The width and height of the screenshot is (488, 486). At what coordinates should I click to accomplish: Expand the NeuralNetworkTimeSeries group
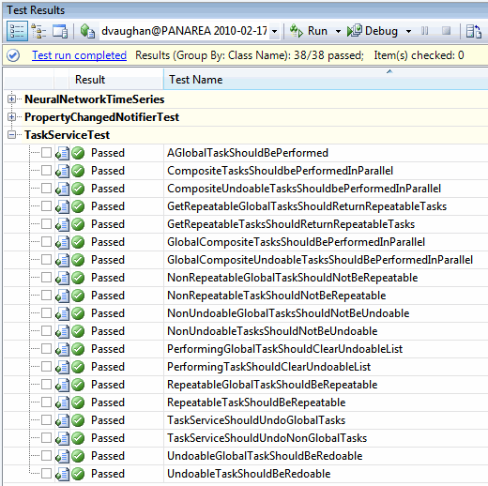coord(11,99)
